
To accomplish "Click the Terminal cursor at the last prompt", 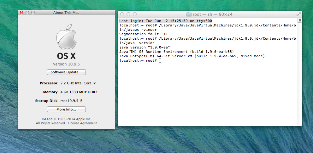I will pyautogui.click(x=160, y=60).
